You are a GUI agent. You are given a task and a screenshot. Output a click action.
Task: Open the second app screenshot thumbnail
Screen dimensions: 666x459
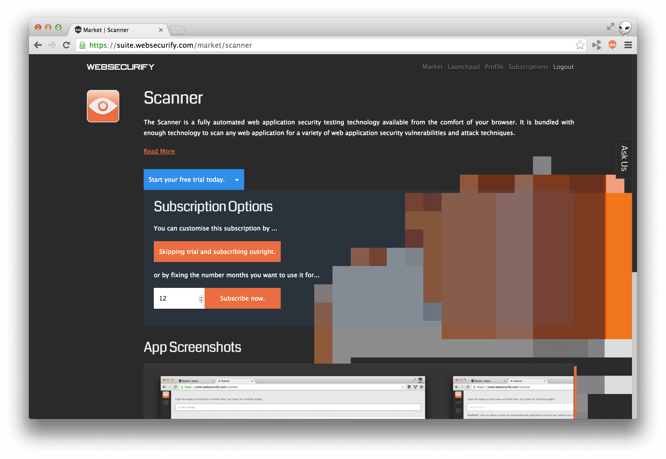(513, 397)
